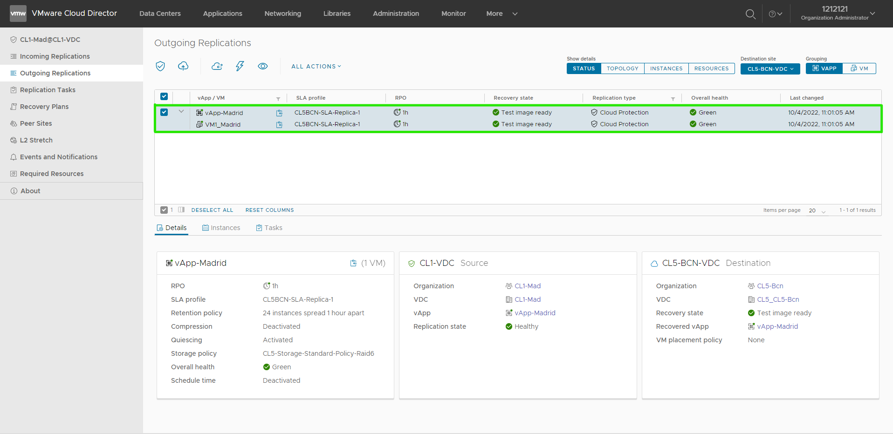Screen dimensions: 893x434
Task: Open the CL1-Mad organization link in Source
Action: tap(528, 286)
